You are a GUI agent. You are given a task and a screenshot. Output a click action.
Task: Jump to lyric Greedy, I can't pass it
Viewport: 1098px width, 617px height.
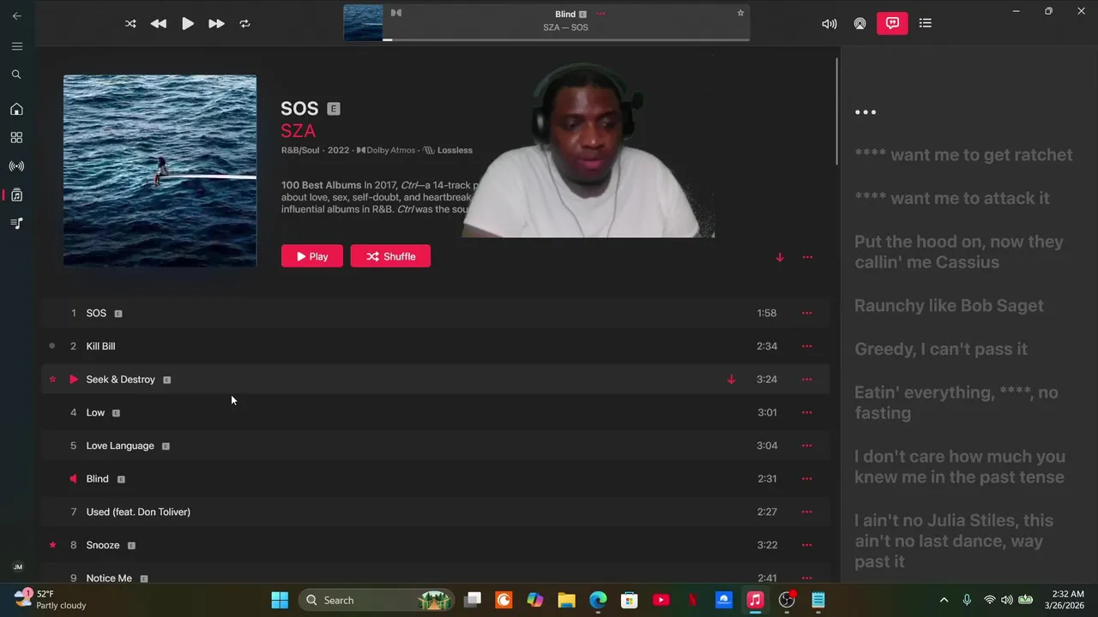tap(940, 349)
